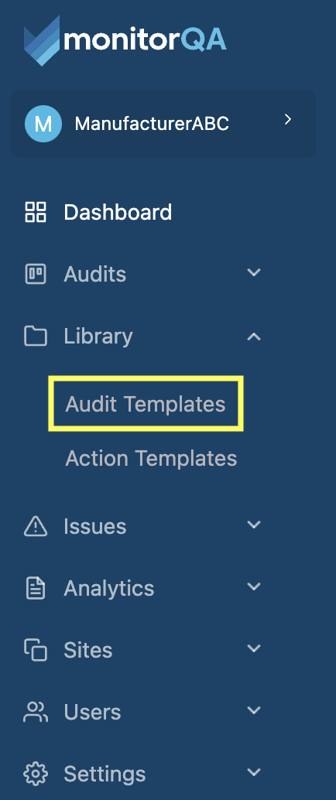336x800 pixels.
Task: Expand the Sites chevron arrow
Action: click(x=254, y=648)
